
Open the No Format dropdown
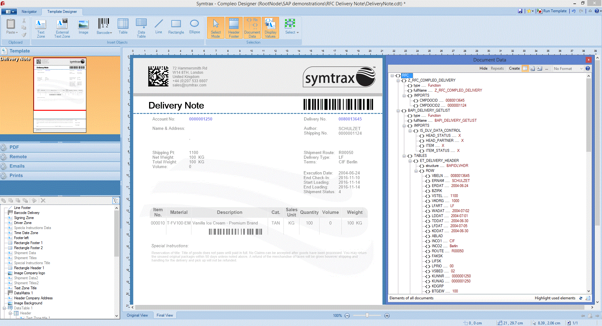[568, 69]
